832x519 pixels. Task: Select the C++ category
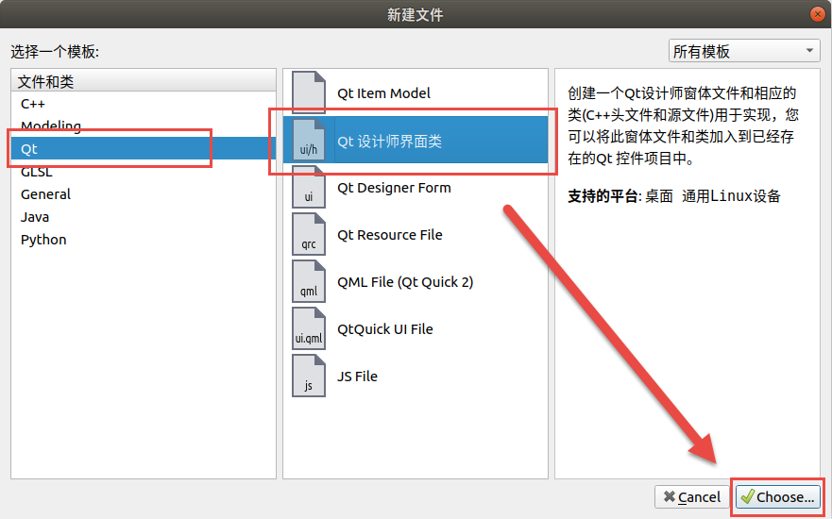144,104
